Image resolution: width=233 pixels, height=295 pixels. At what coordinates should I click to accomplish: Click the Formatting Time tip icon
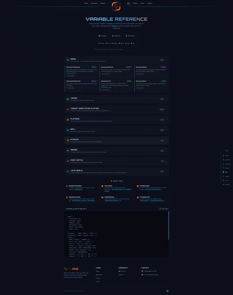[x=138, y=197]
